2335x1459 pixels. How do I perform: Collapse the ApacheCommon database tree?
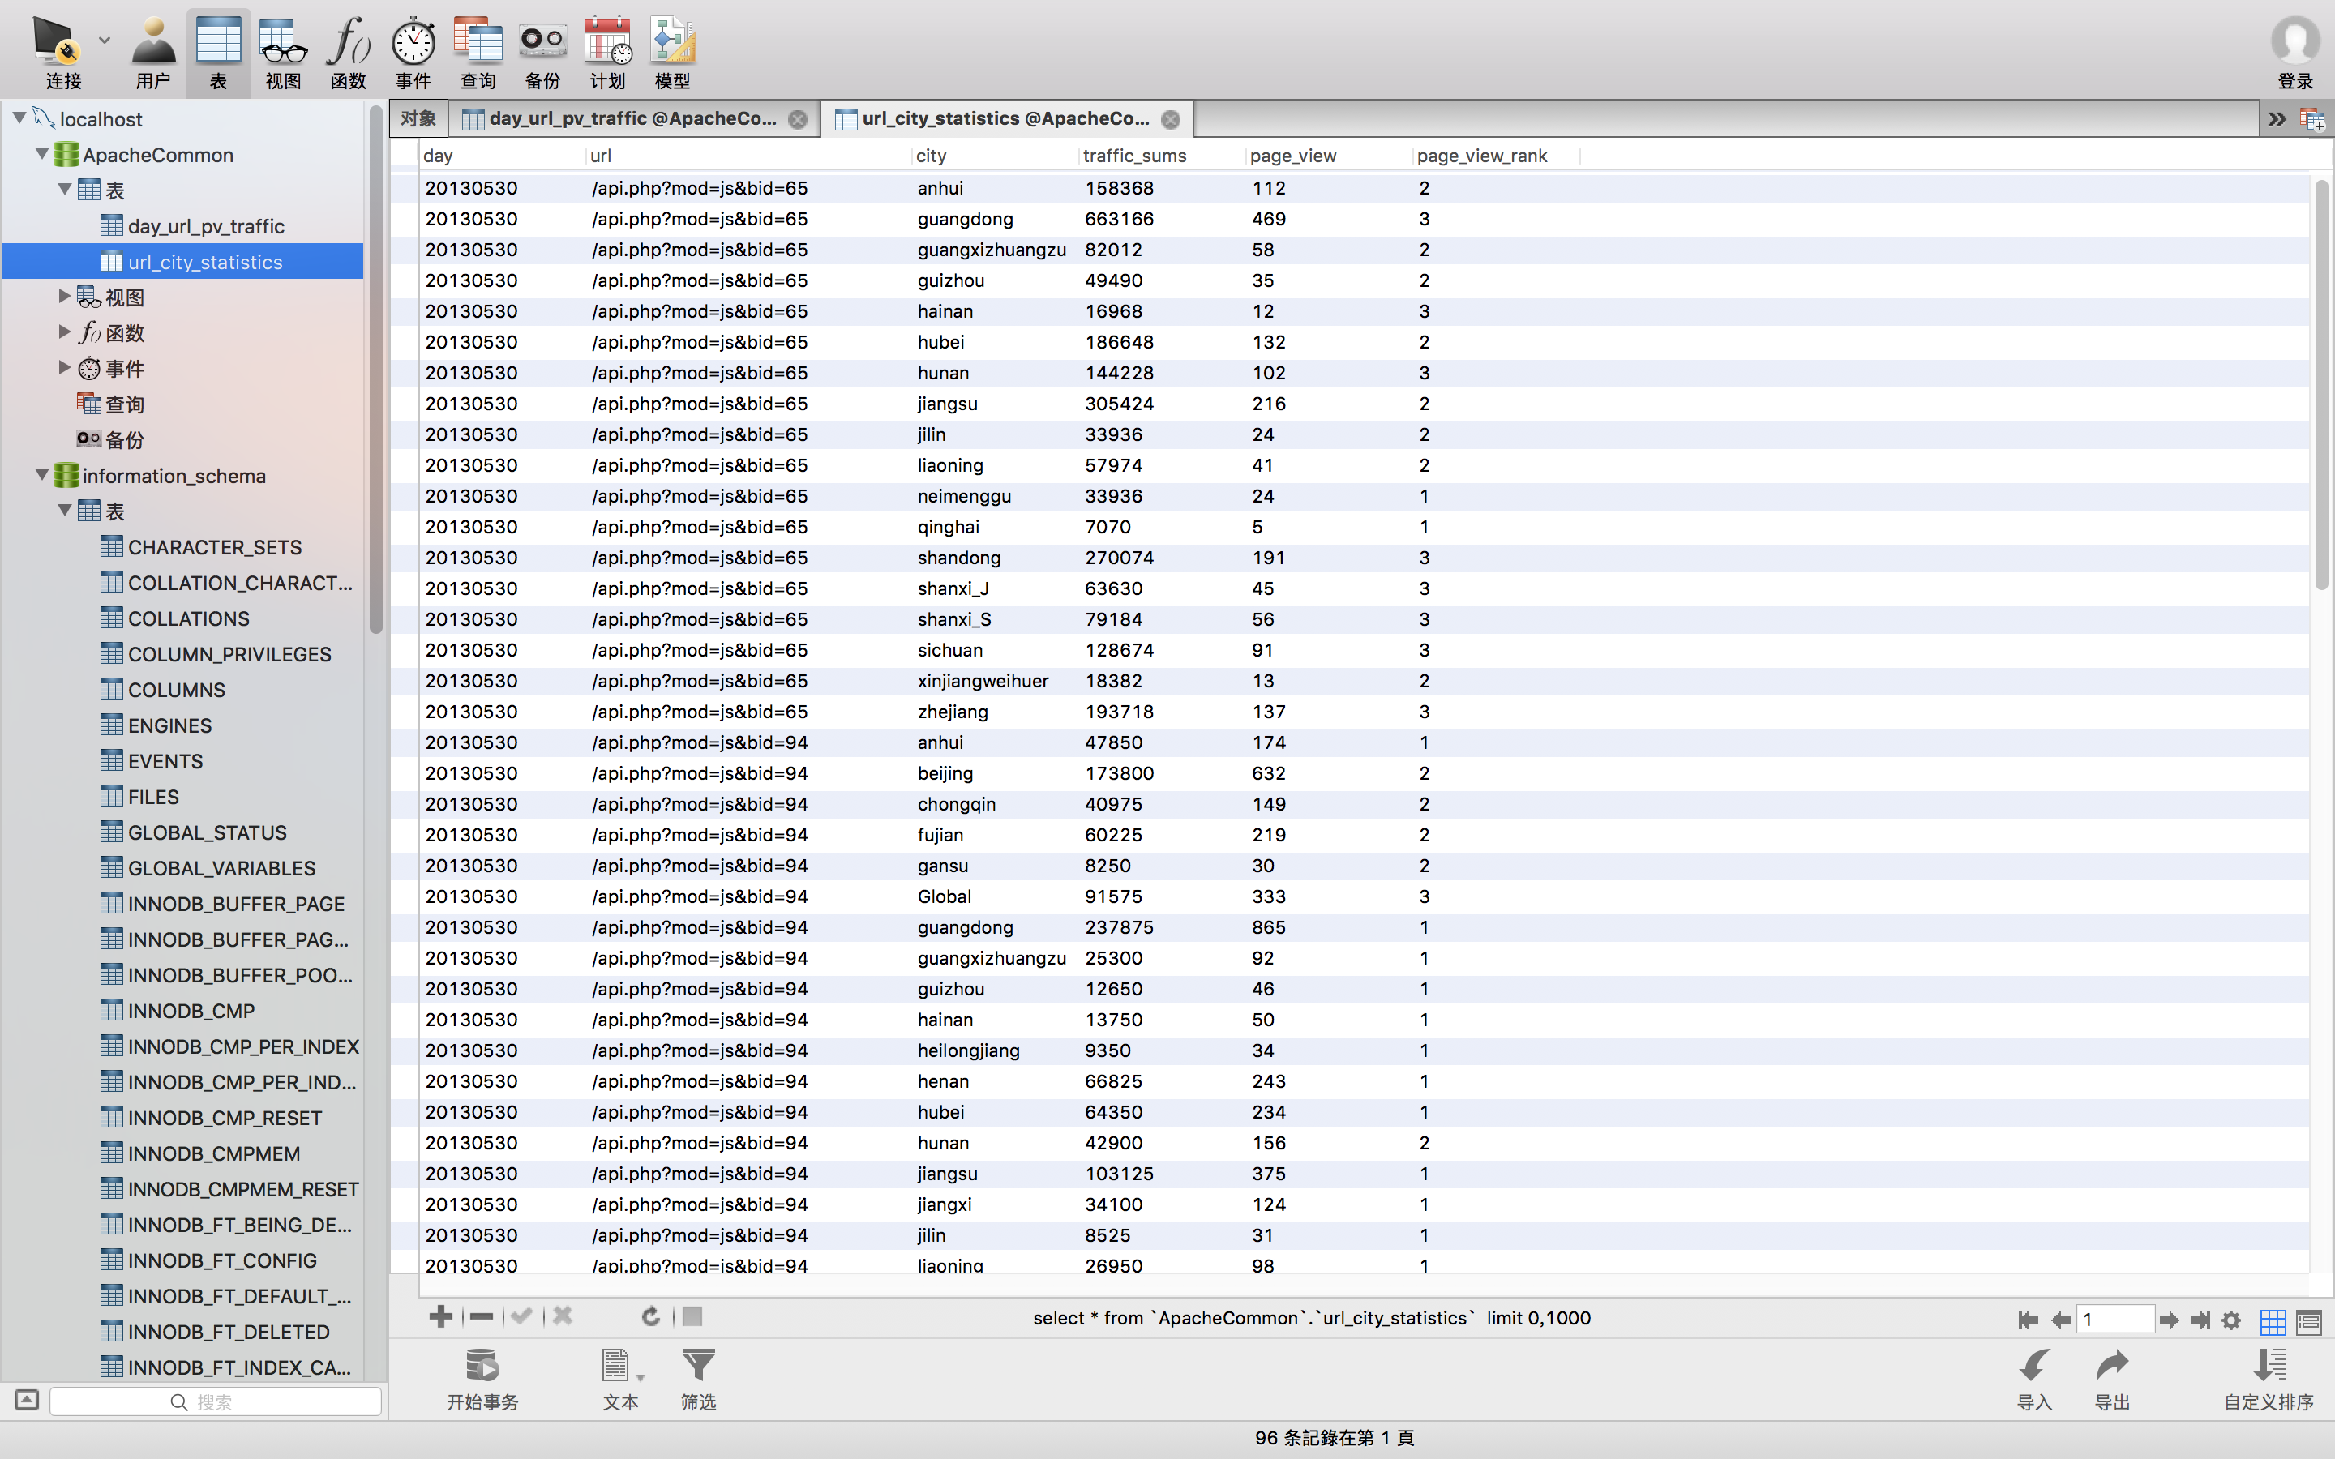click(x=41, y=153)
